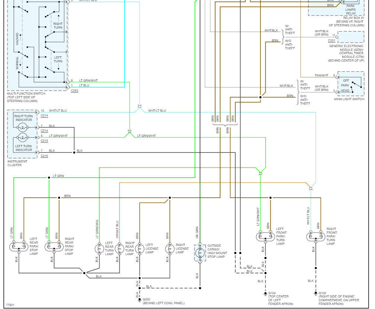Click the LT GRN wire splice dot
Image resolution: width=375 pixels, height=309 pixels.
click(x=49, y=178)
